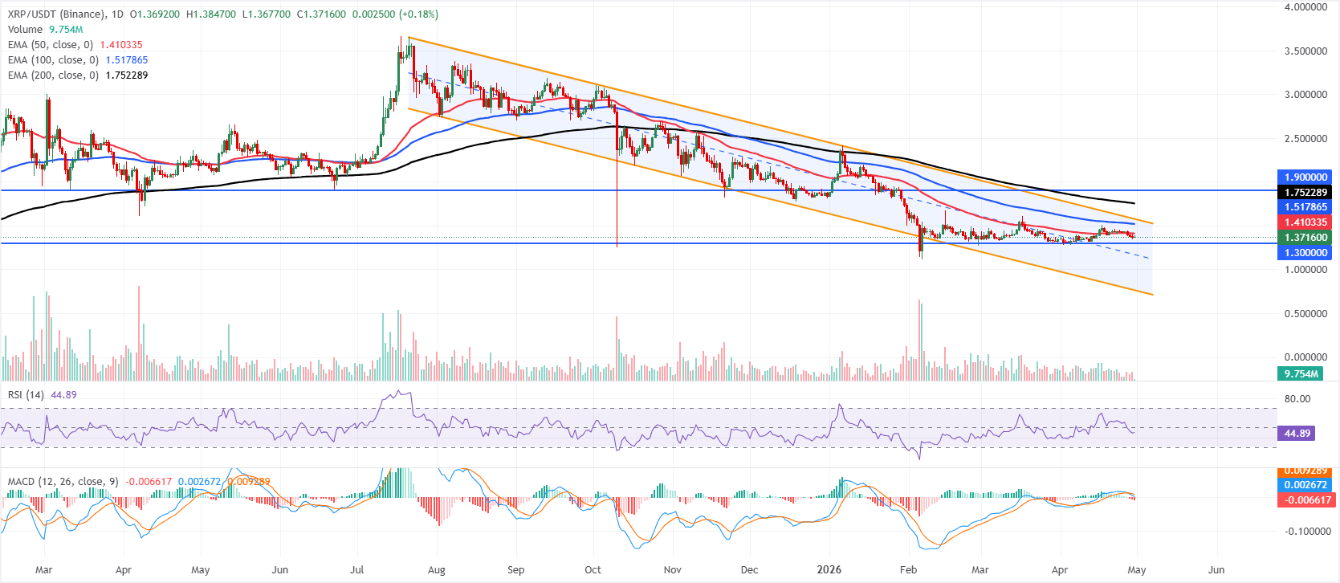The height and width of the screenshot is (583, 1340).
Task: Click the 1.300000 blue price label
Action: point(1305,253)
